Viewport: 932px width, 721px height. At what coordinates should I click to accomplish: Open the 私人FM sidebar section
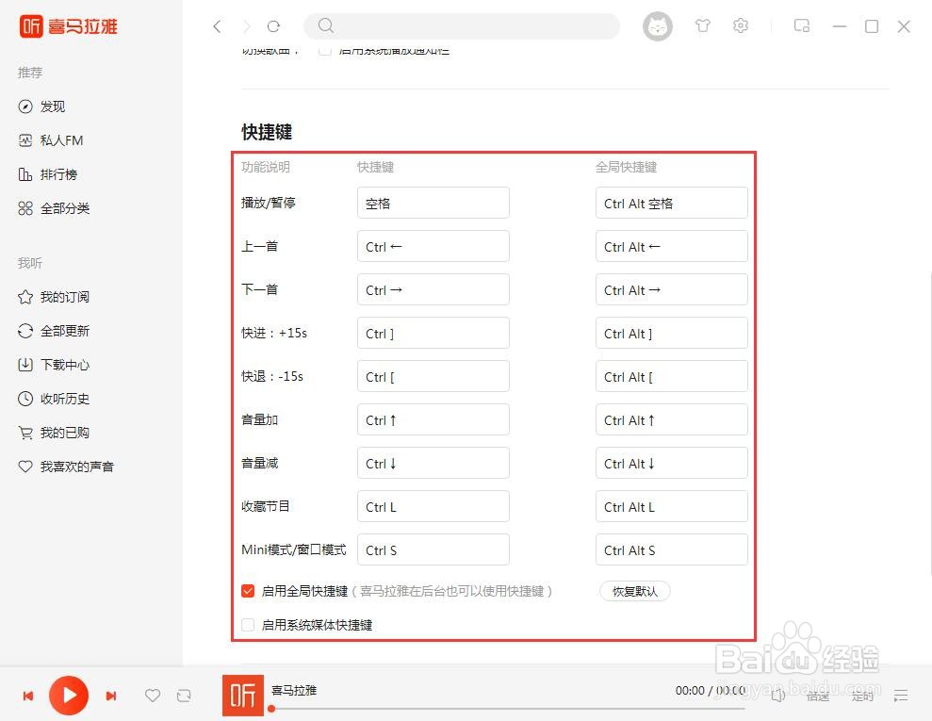[57, 139]
